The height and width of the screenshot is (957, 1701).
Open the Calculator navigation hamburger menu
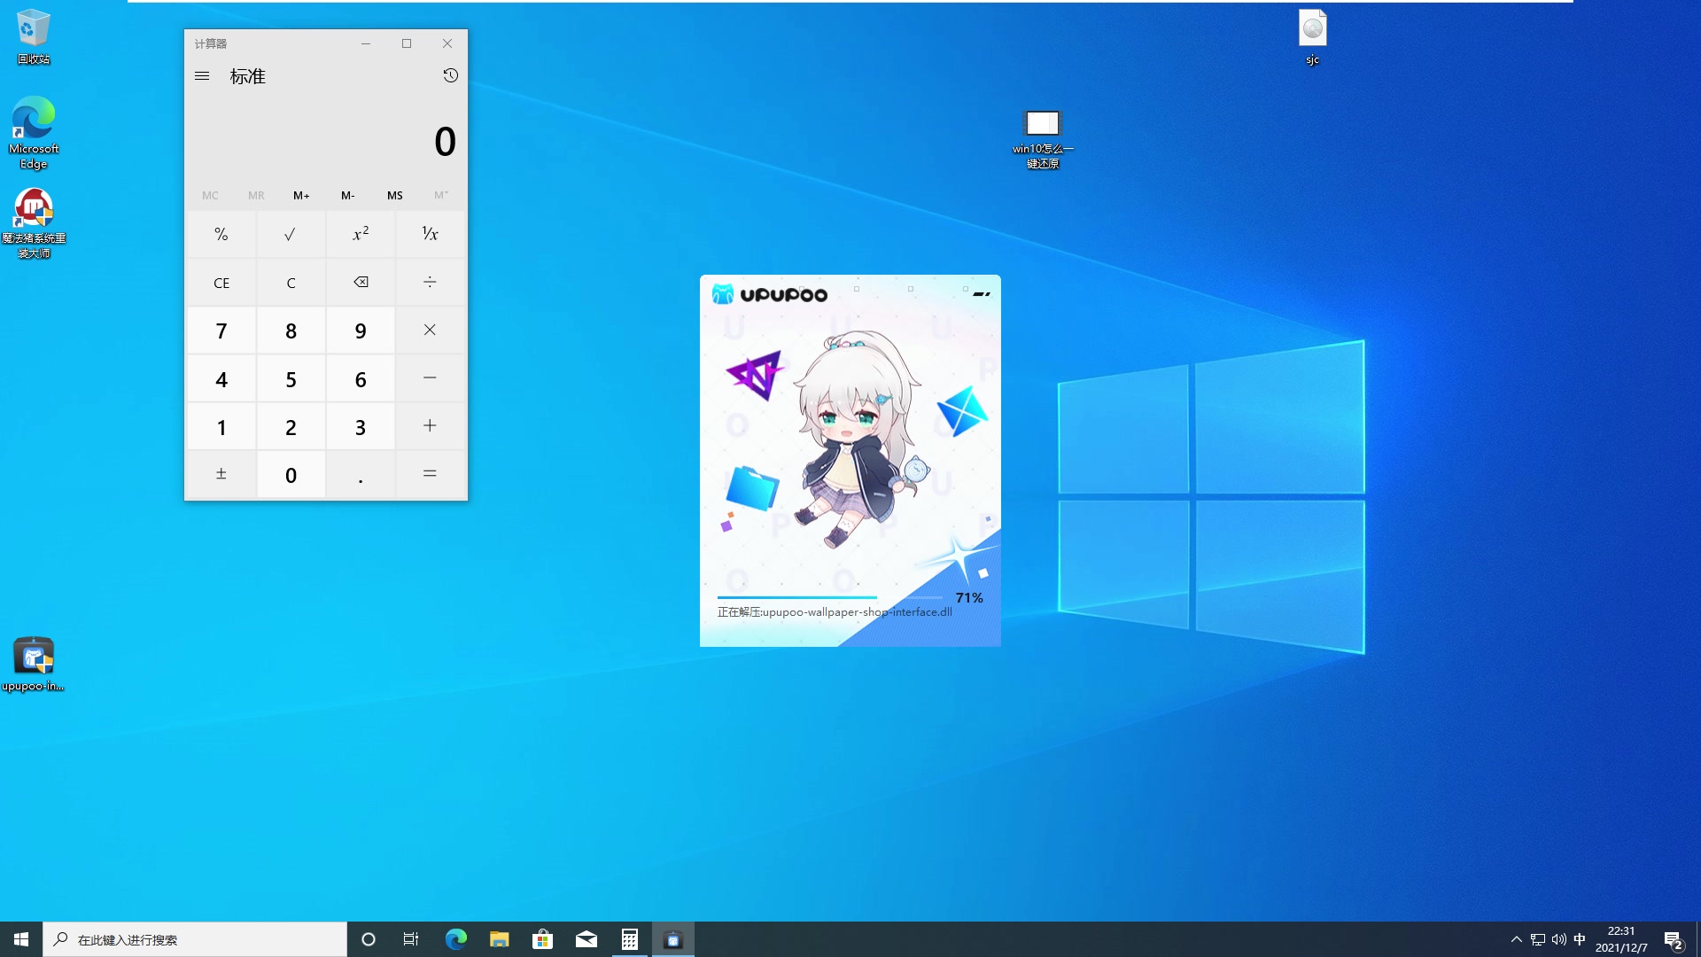[202, 76]
